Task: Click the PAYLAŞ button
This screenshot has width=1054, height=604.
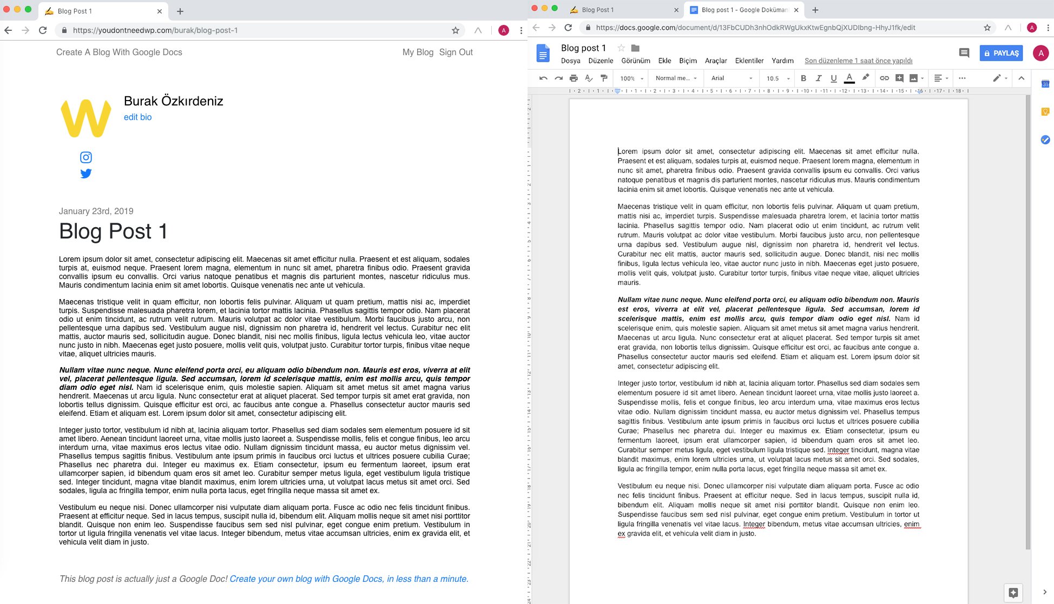Action: 1000,53
